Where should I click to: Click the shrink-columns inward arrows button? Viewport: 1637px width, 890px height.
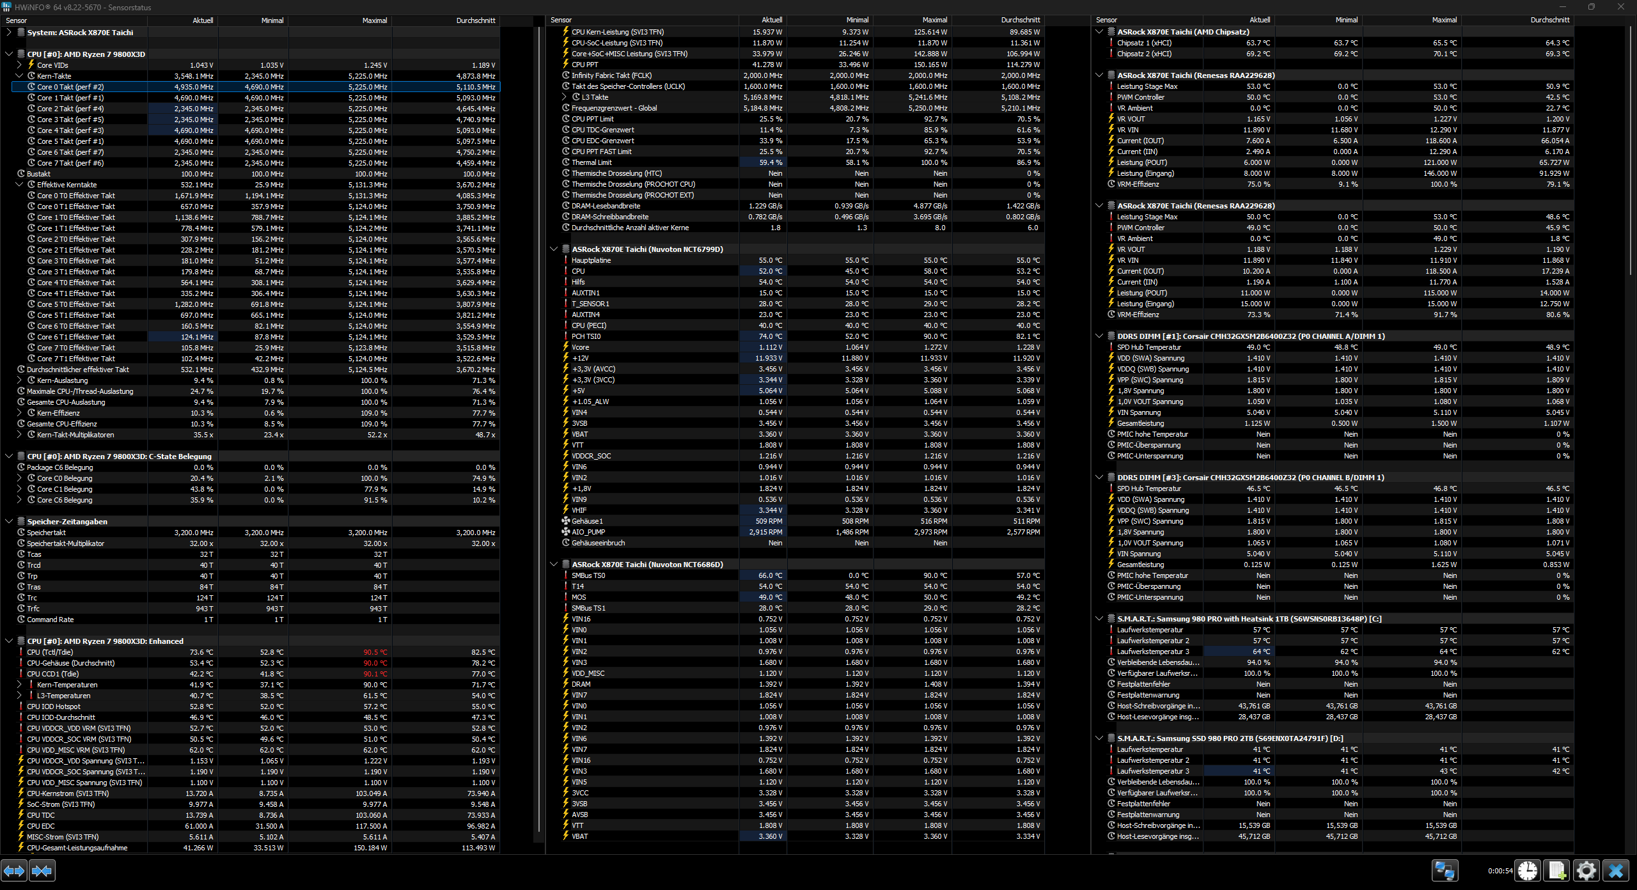pyautogui.click(x=42, y=870)
